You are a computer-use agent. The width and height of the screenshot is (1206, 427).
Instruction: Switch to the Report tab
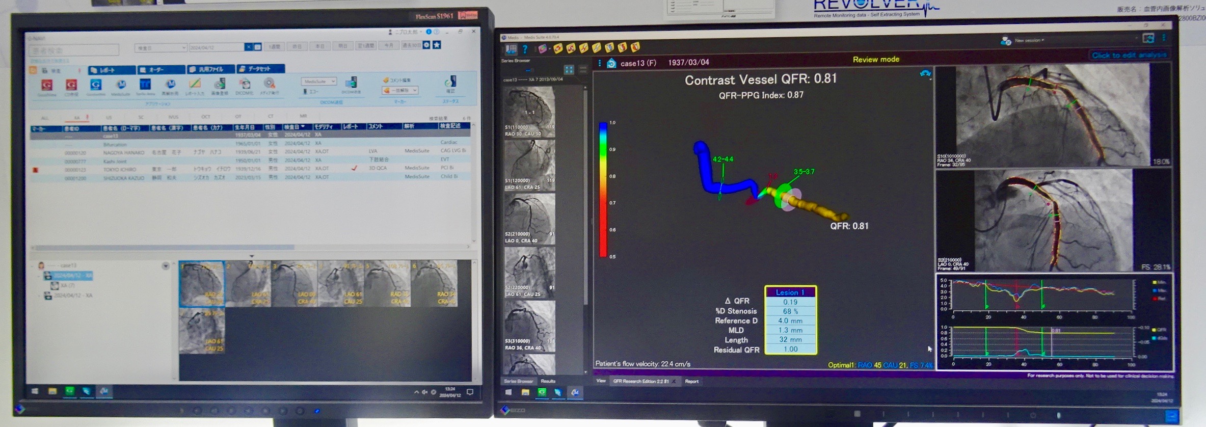tap(691, 381)
